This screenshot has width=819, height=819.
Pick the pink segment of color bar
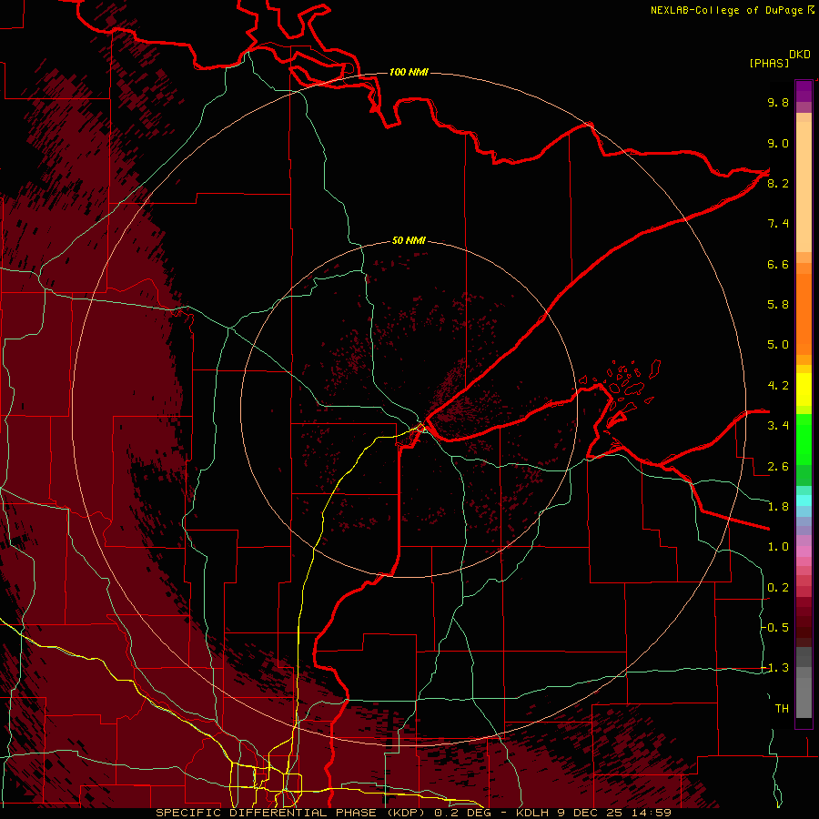pyautogui.click(x=804, y=551)
